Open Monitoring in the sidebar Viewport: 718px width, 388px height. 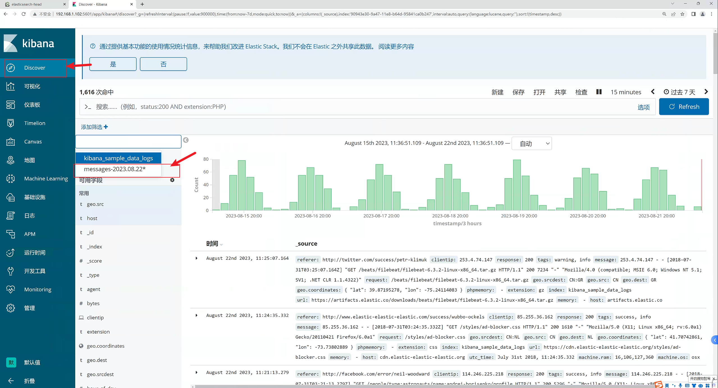(x=37, y=289)
